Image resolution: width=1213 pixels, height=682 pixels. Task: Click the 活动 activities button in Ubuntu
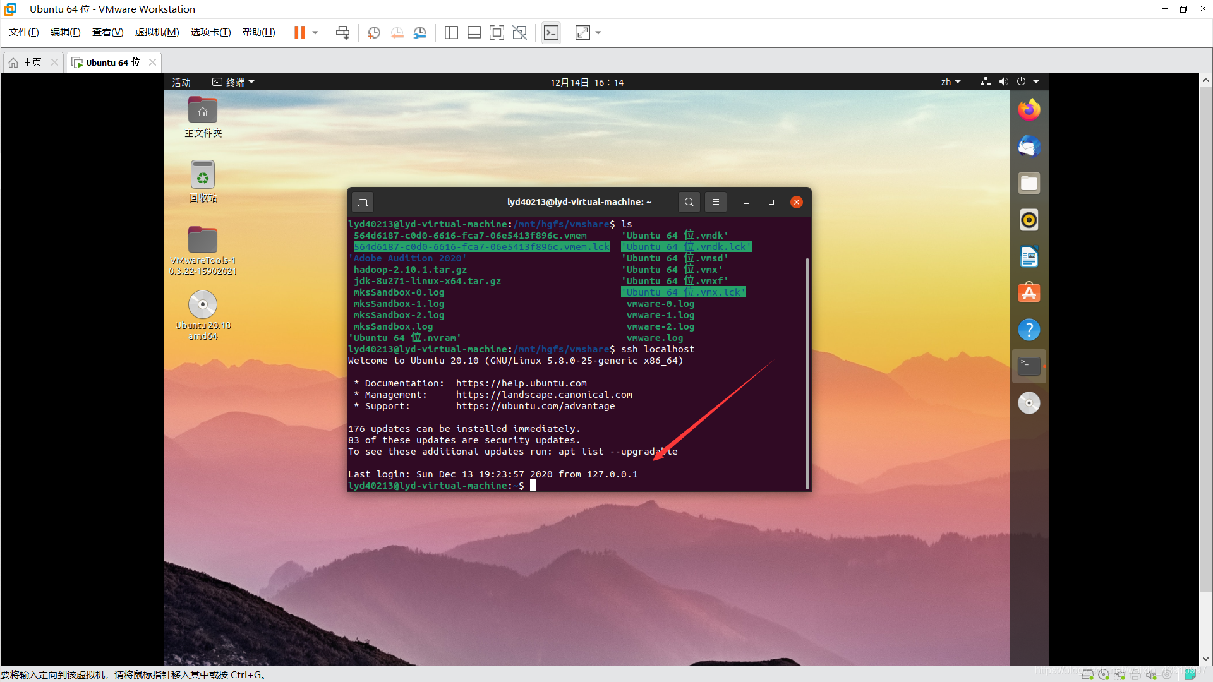click(x=181, y=82)
